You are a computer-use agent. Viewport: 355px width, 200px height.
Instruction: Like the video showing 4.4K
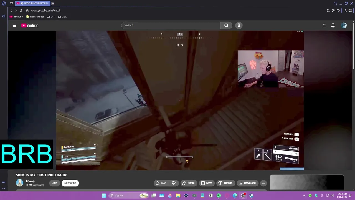[x=161, y=183]
